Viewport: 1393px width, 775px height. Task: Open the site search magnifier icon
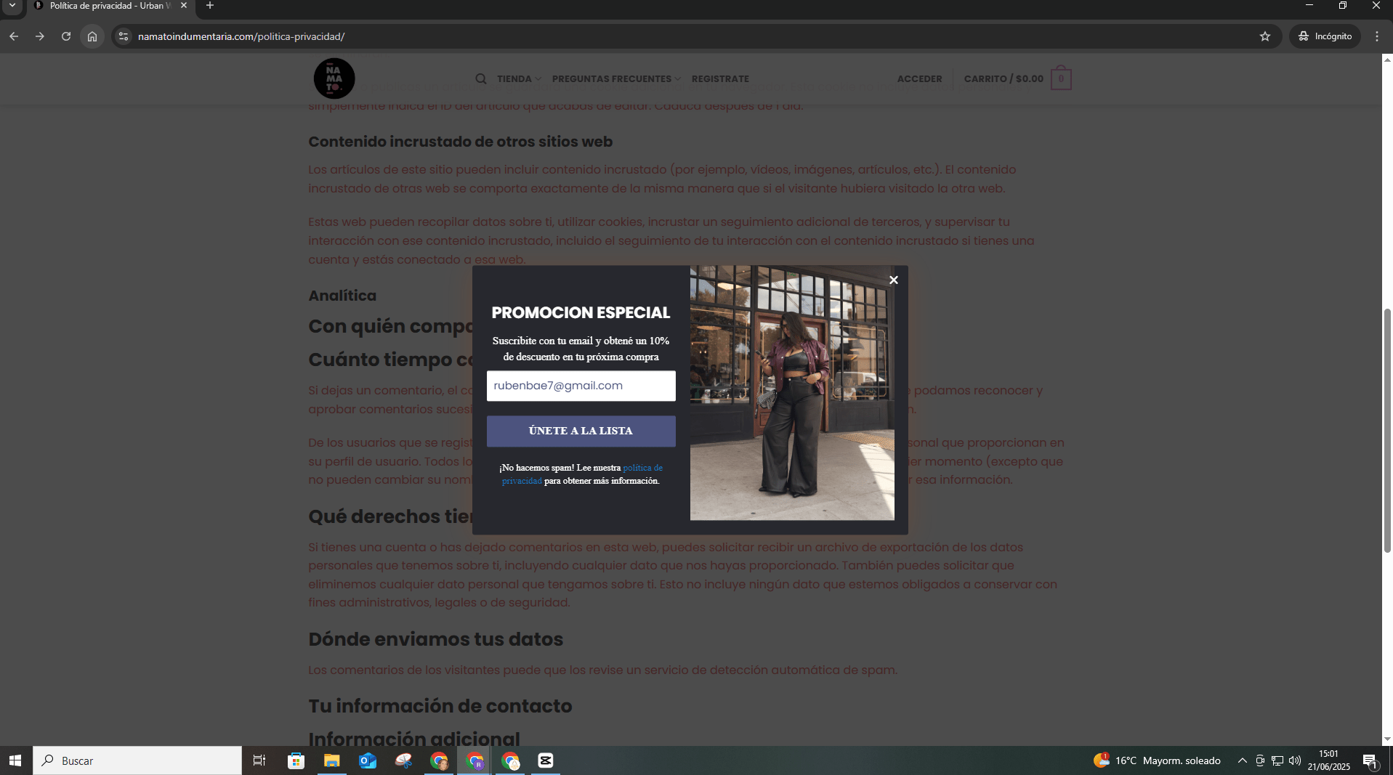481,78
